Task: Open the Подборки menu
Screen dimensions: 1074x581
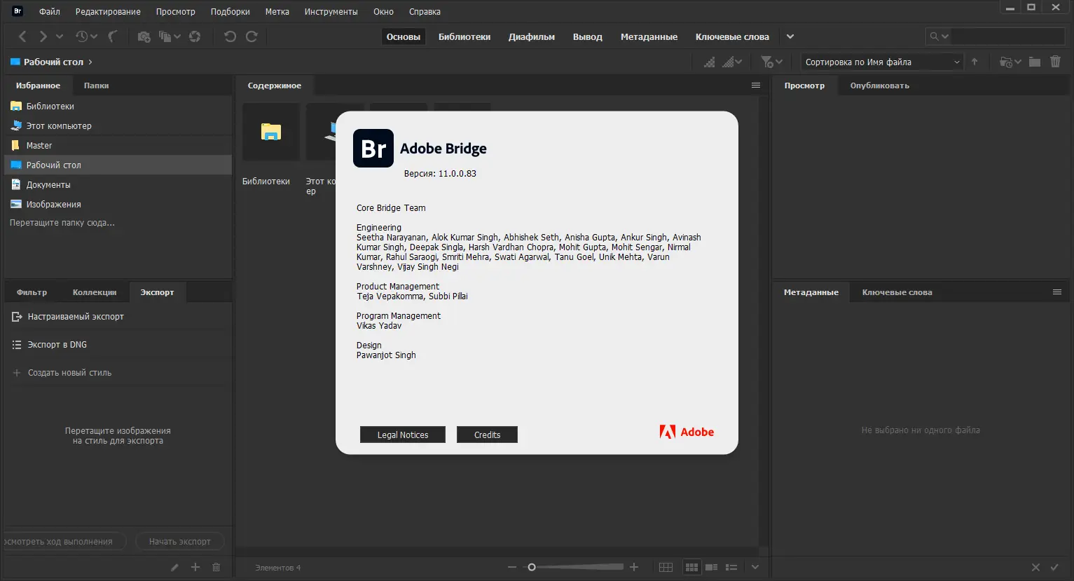Action: coord(230,12)
